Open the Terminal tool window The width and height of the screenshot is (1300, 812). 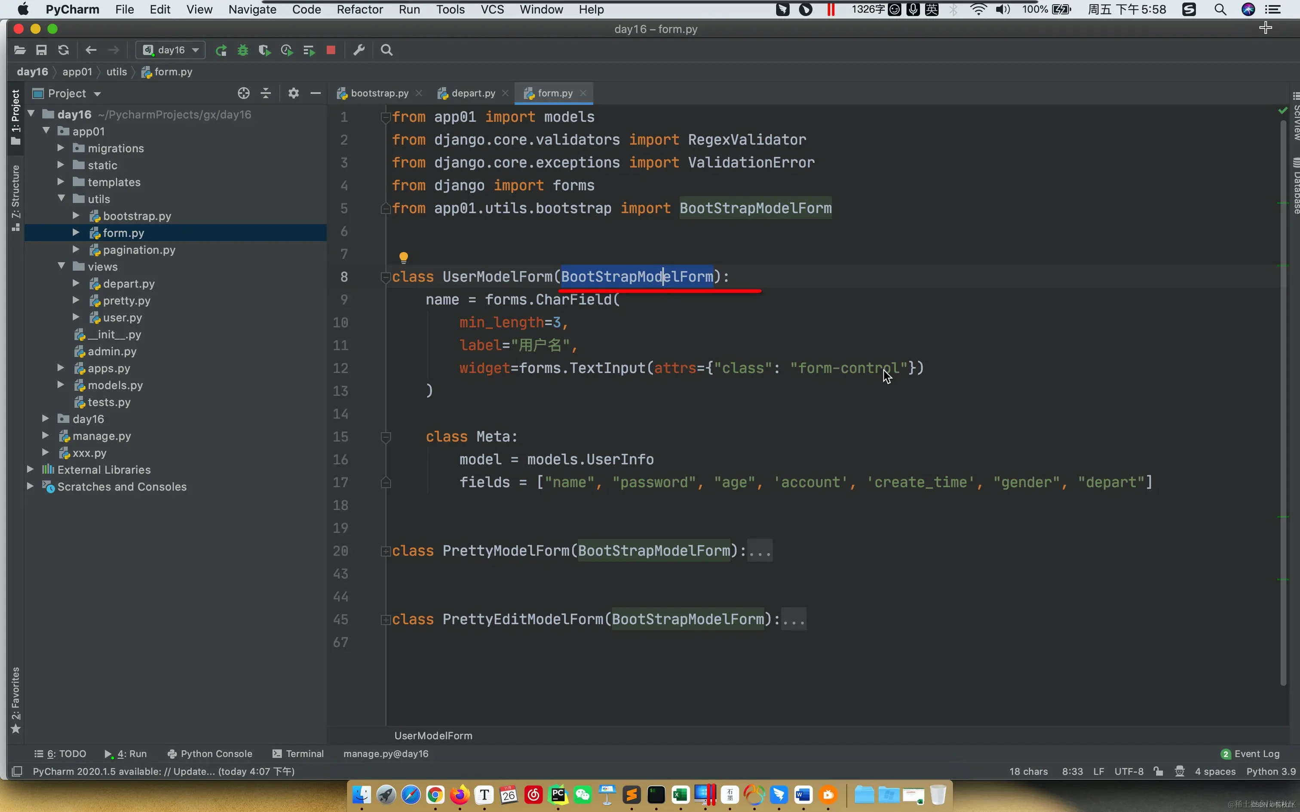coord(298,754)
